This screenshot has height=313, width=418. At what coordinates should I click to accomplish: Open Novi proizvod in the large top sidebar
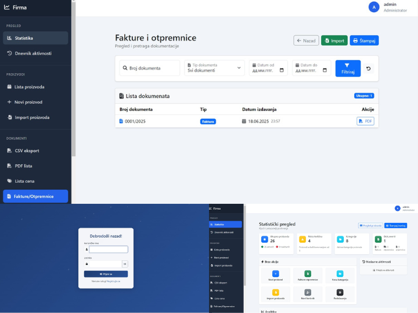coord(35,102)
